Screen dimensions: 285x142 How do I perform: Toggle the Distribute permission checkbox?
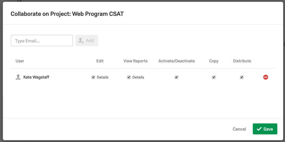(241, 77)
